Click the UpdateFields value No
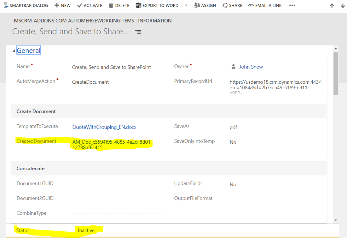Viewport: 347px width, 238px height. pos(233,185)
